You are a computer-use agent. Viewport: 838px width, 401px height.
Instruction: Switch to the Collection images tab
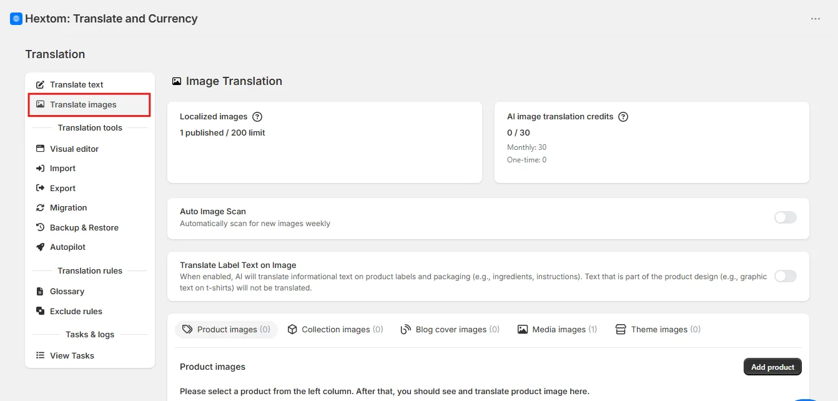point(335,329)
